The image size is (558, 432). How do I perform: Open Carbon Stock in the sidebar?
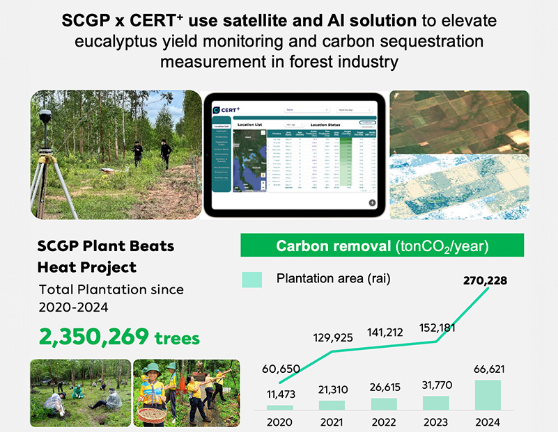point(222,148)
